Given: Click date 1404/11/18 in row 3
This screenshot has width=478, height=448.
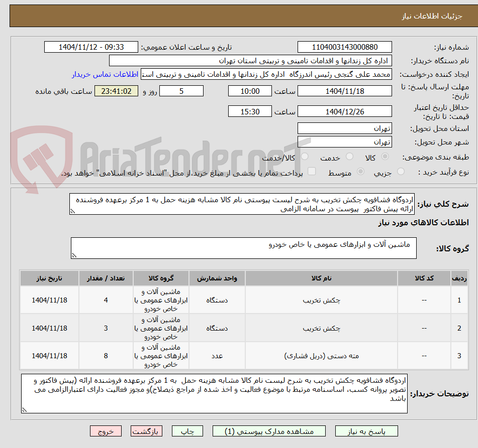Looking at the screenshot, I should pyautogui.click(x=49, y=356).
